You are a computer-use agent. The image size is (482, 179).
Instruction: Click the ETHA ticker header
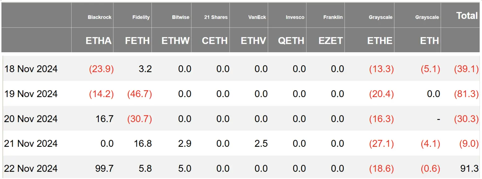pyautogui.click(x=98, y=41)
